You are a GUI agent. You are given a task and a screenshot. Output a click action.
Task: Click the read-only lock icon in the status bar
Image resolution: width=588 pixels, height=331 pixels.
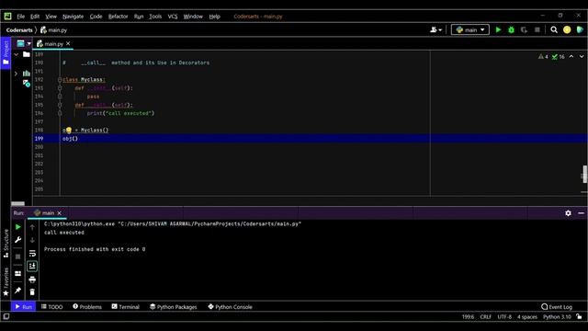point(580,316)
